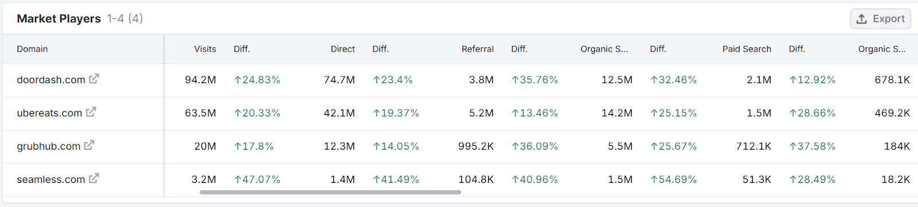Open grubhub.com external link icon
Screen dimensions: 918x207
point(89,146)
